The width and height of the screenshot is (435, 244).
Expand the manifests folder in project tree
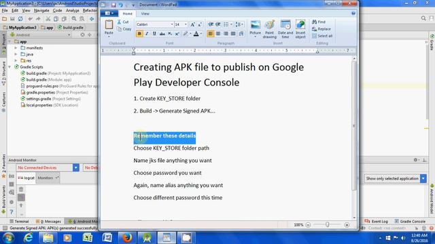[16, 48]
